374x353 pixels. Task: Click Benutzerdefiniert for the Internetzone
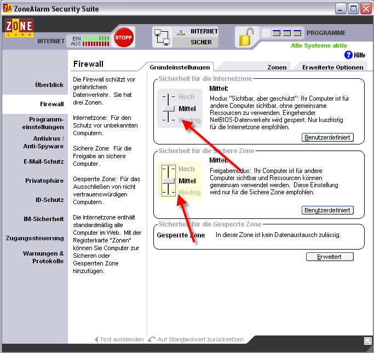click(327, 137)
